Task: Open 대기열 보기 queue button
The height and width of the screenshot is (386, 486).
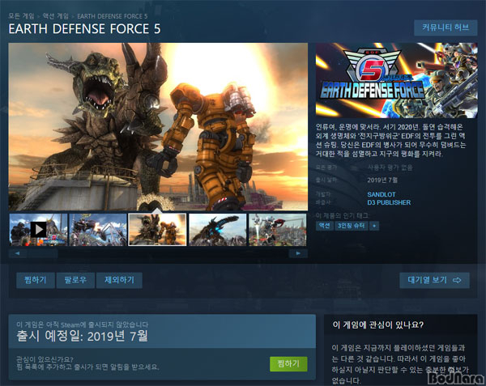Action: 434,280
